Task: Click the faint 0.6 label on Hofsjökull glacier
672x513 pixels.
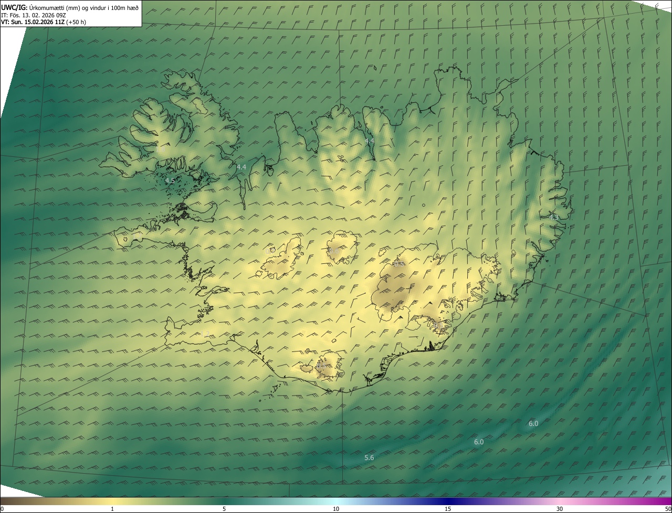Action: [x=334, y=252]
